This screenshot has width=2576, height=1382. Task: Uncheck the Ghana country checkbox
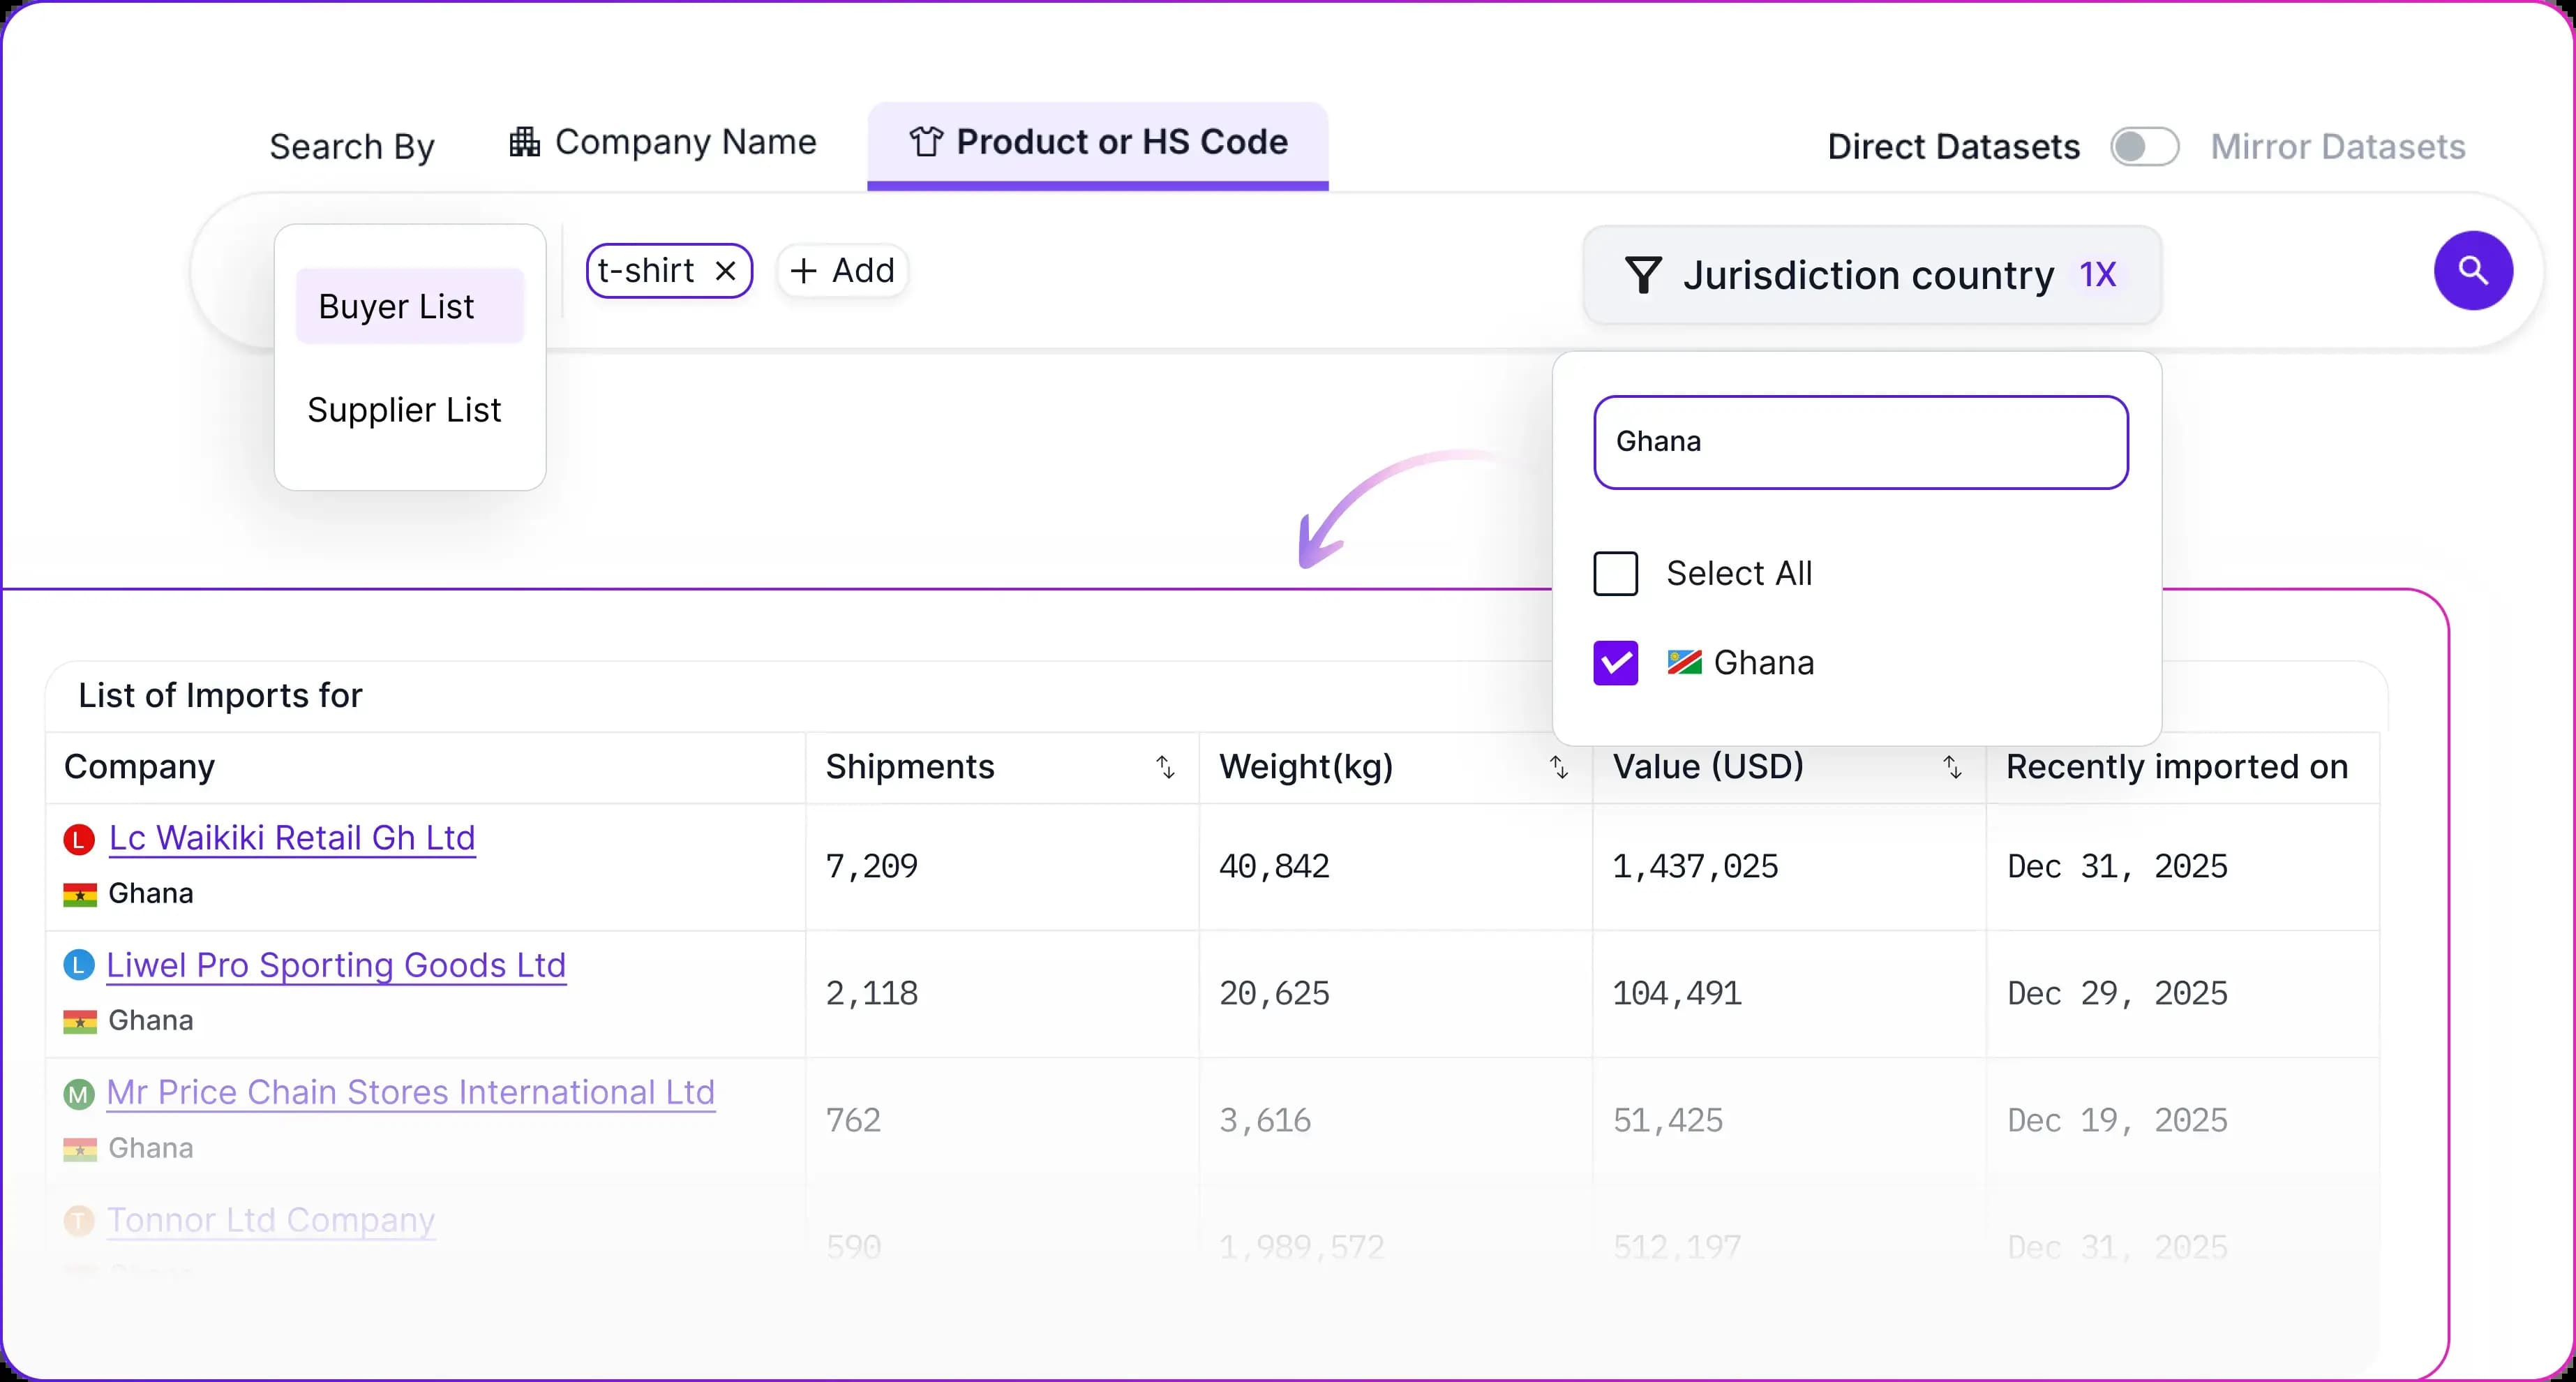(1615, 662)
